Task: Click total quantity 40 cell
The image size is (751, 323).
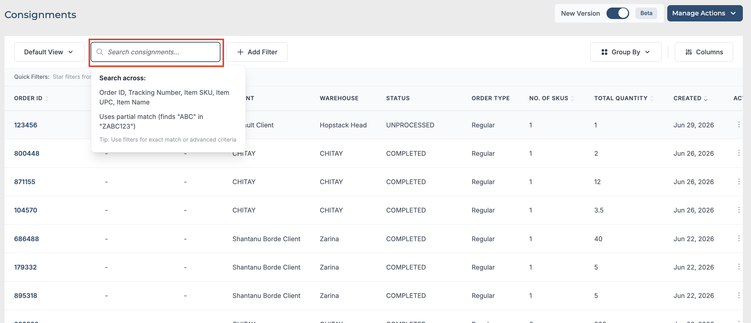Action: (598, 239)
